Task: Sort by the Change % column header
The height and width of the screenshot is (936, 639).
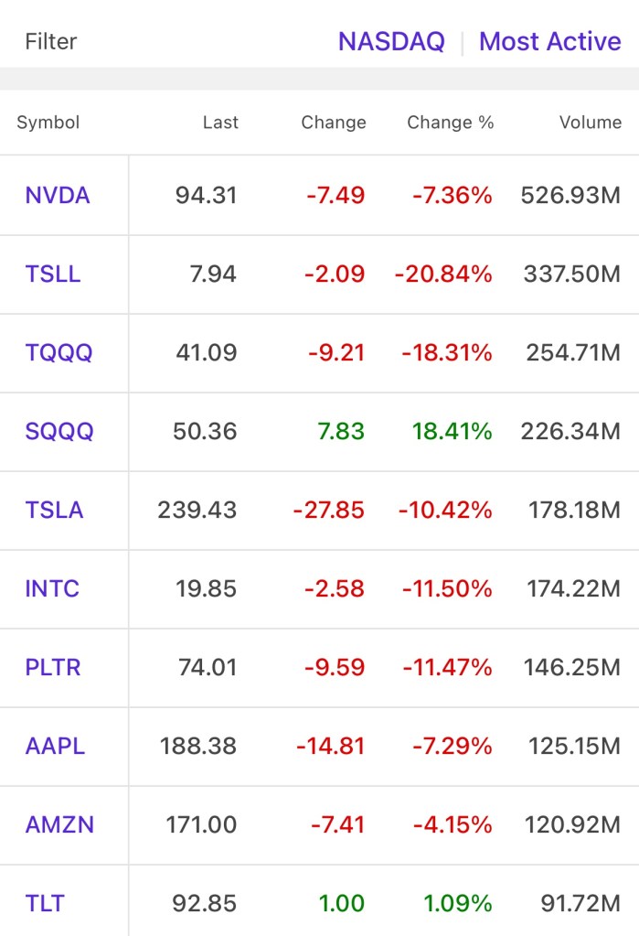Action: click(450, 123)
